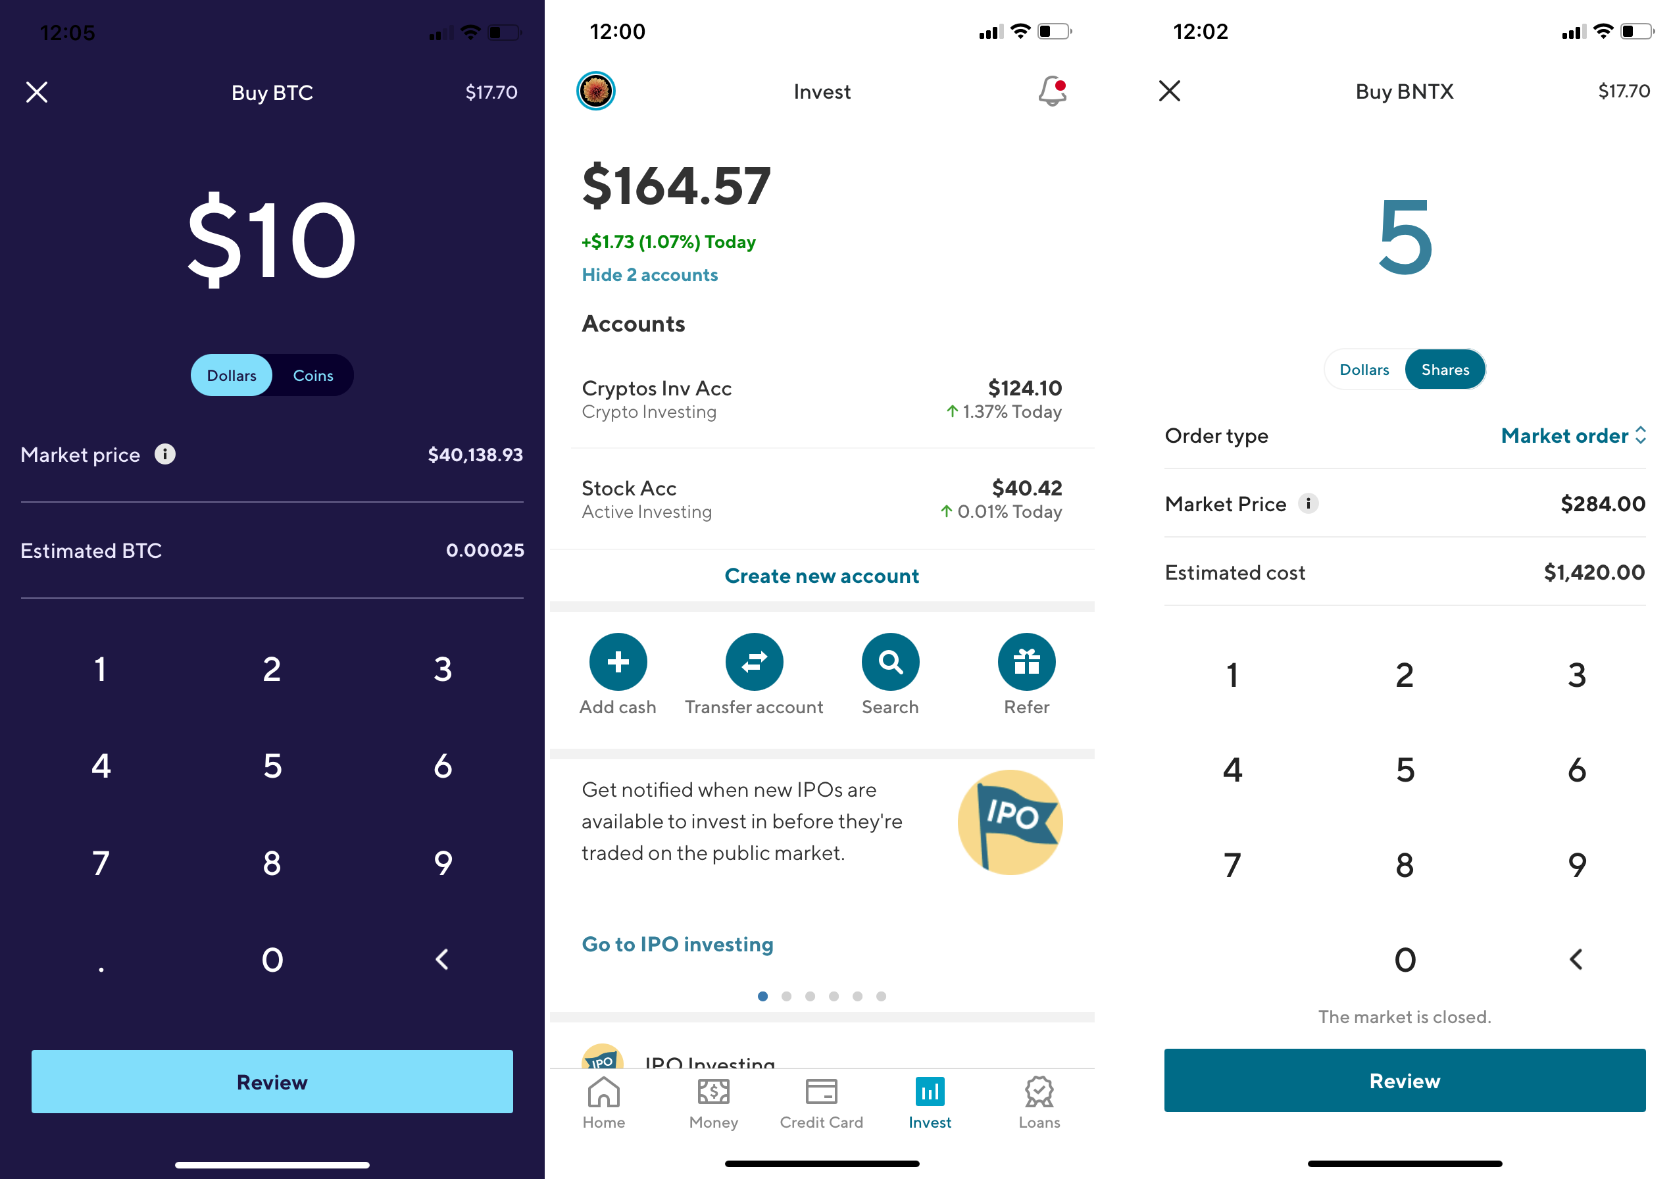The image size is (1671, 1179).
Task: Expand the IPO investing section
Action: click(x=822, y=1059)
